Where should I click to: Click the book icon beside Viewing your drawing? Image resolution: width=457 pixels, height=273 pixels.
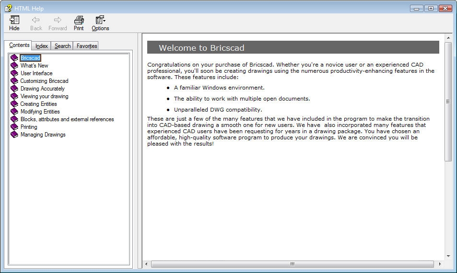[x=14, y=96]
